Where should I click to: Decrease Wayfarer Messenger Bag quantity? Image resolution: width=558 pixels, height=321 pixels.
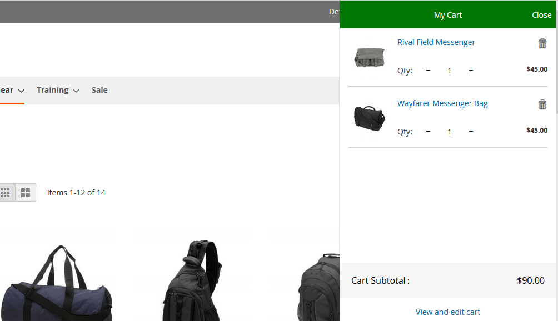pyautogui.click(x=428, y=132)
